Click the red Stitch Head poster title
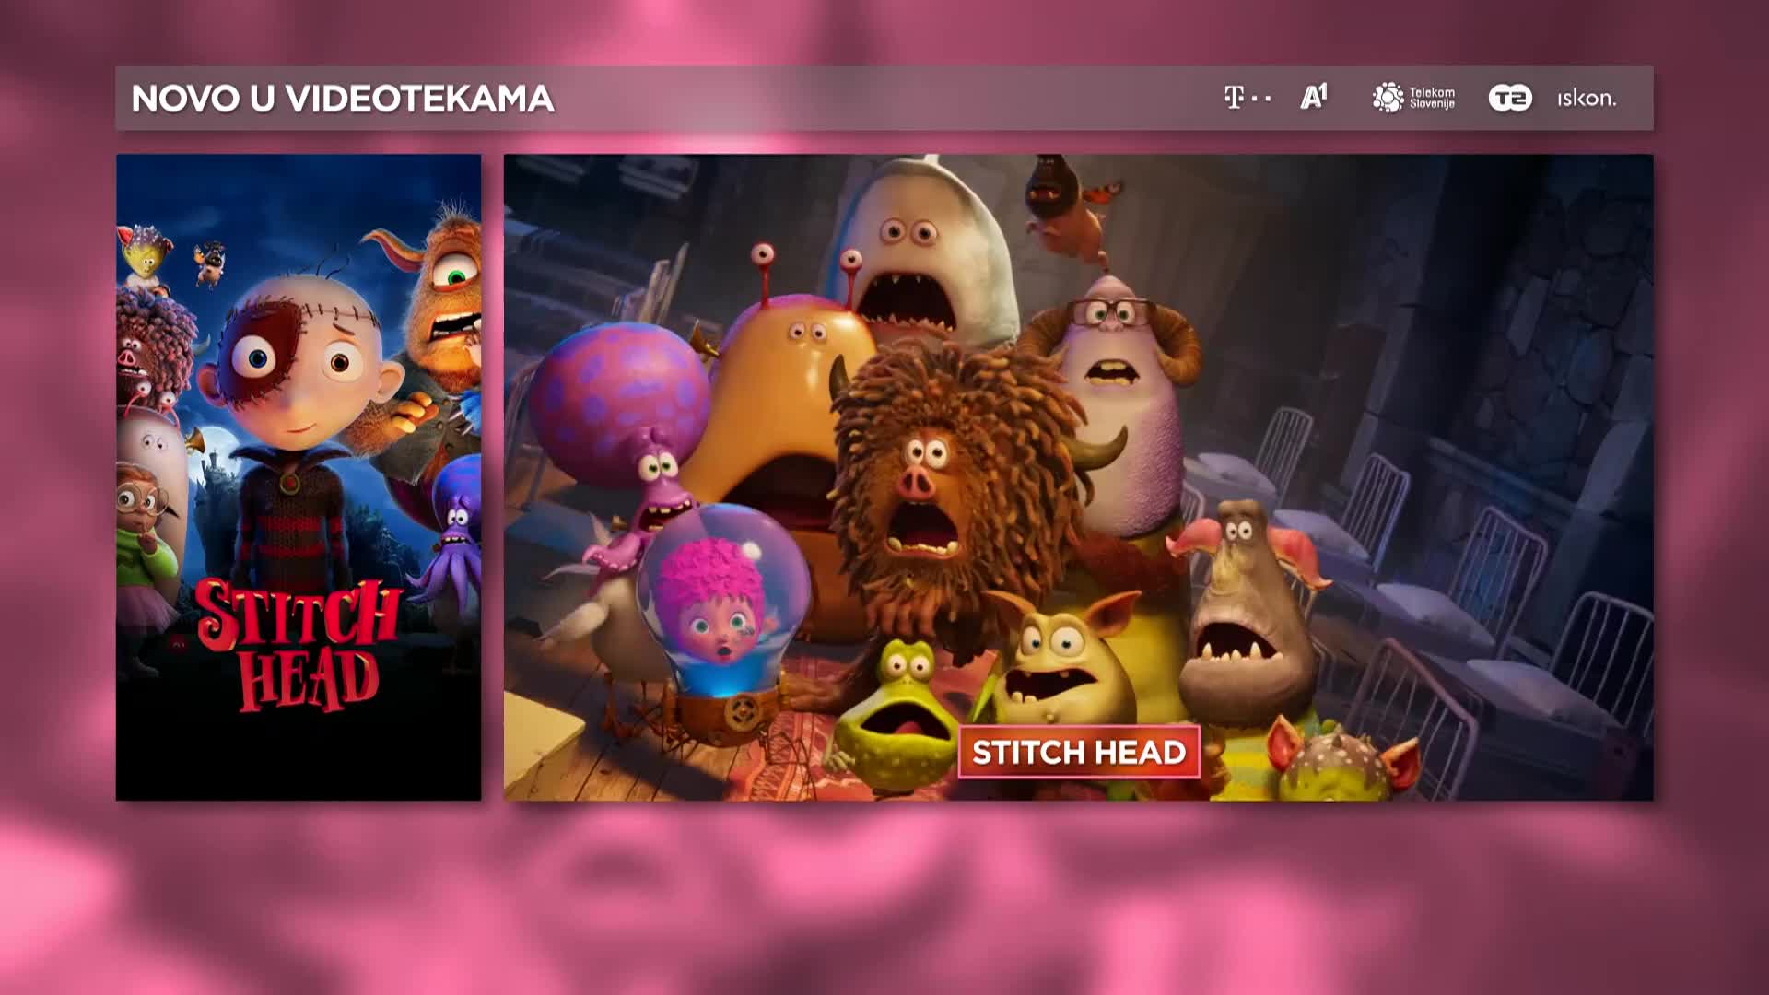Image resolution: width=1769 pixels, height=995 pixels. (299, 645)
